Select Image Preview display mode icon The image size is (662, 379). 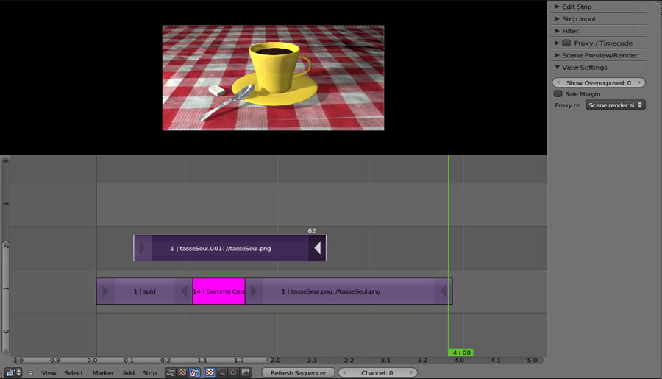(x=210, y=372)
